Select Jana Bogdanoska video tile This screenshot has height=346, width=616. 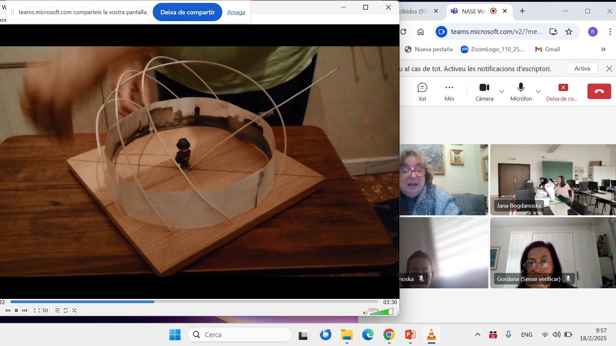(553, 180)
